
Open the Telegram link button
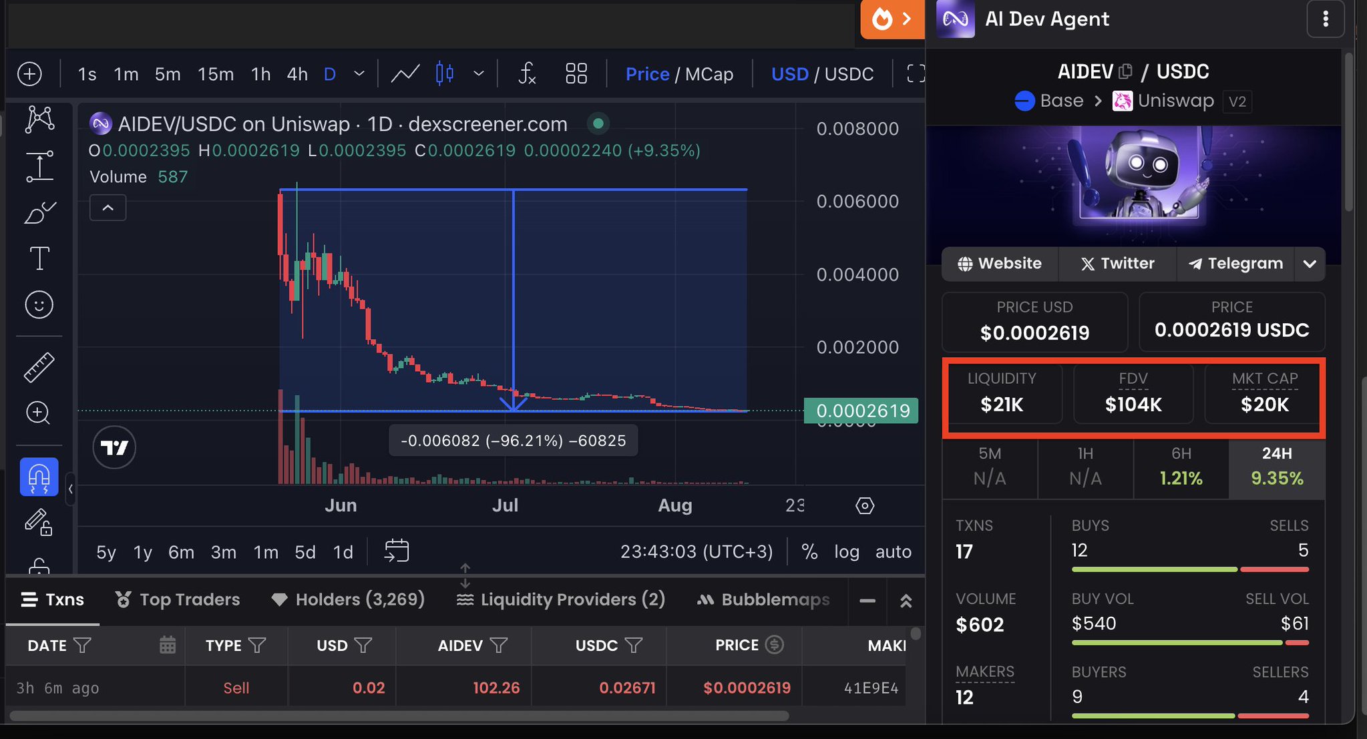[x=1235, y=264]
